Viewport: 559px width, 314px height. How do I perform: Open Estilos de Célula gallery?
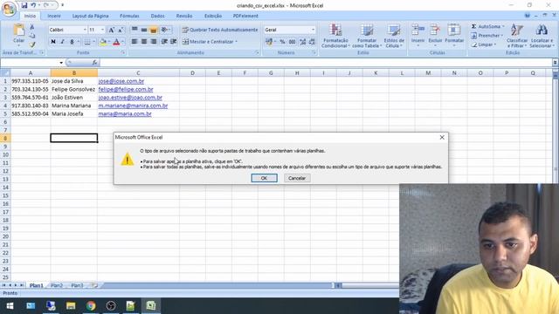click(x=394, y=36)
